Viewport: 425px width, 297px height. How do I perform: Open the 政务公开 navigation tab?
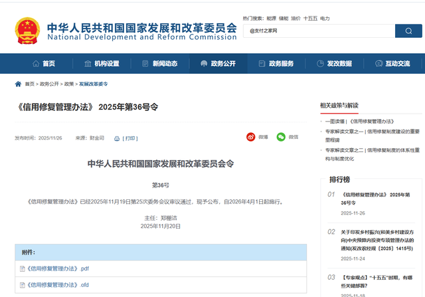coord(218,64)
